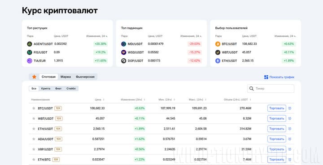Click Торговать button for ETH/BTC
323x165 pixels.
[x=277, y=160]
